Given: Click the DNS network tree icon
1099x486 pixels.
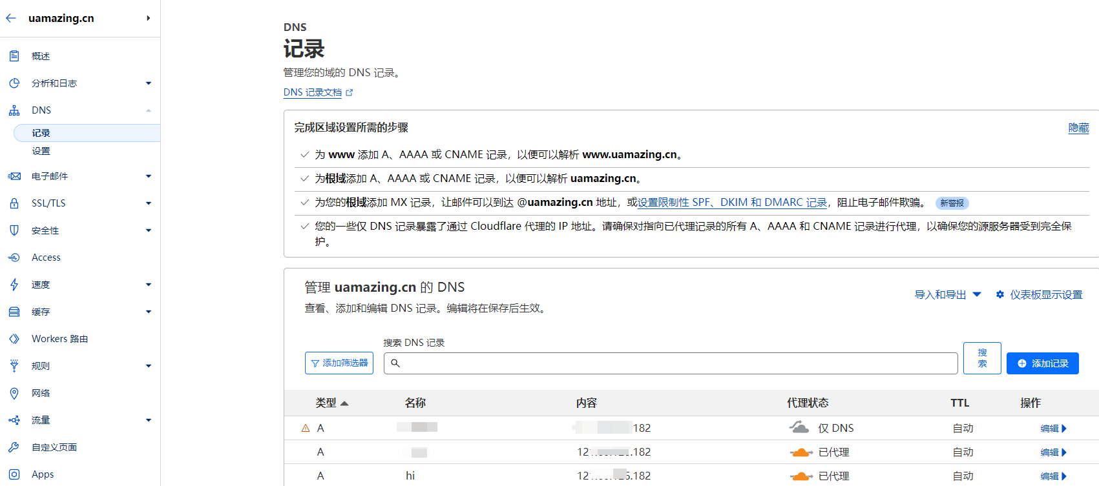Looking at the screenshot, I should point(14,110).
